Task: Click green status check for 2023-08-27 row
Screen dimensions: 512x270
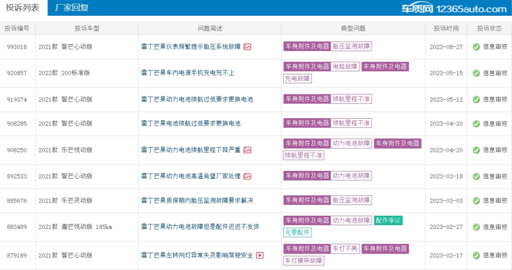Action: 477,46
